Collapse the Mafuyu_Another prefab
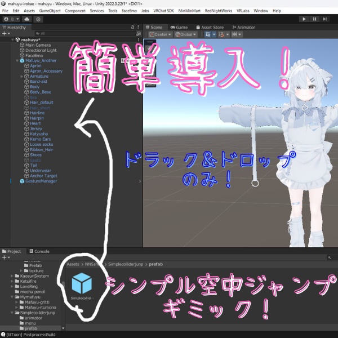The width and height of the screenshot is (338, 338). (x=17, y=61)
